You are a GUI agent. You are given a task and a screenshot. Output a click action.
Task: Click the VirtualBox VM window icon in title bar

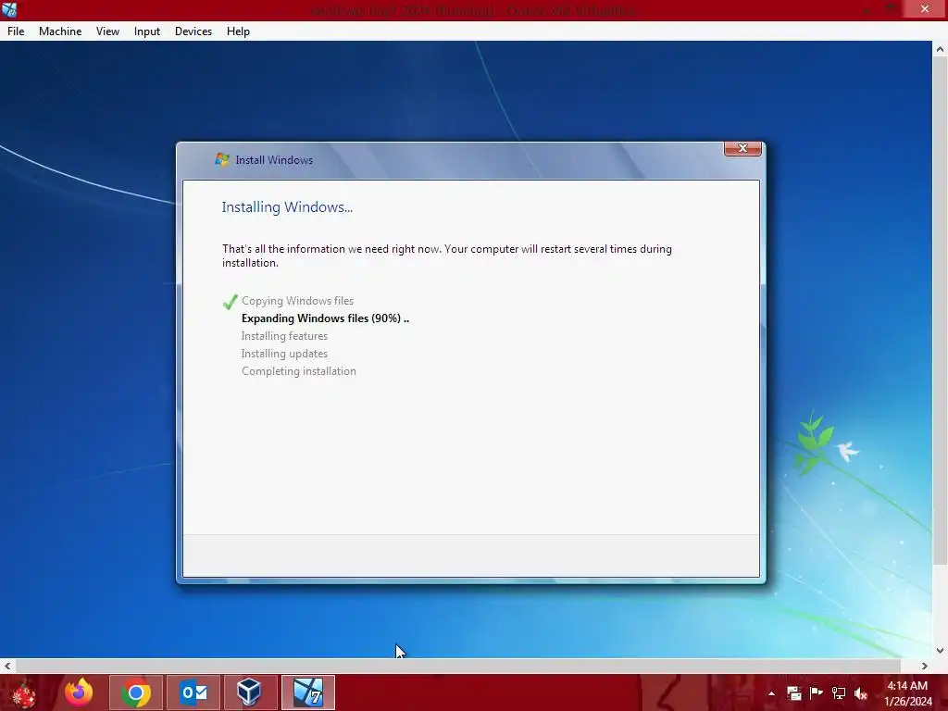point(9,9)
